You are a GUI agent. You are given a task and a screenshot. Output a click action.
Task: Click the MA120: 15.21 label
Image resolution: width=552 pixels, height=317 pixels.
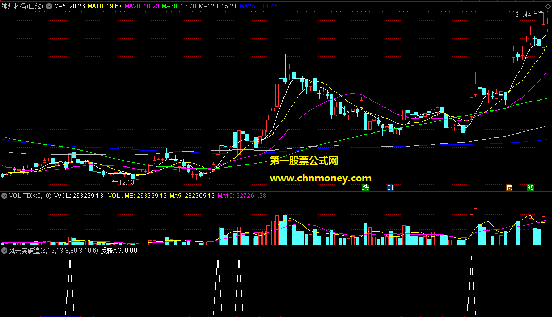point(218,6)
